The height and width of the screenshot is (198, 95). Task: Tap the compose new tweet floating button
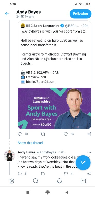coord(83,163)
